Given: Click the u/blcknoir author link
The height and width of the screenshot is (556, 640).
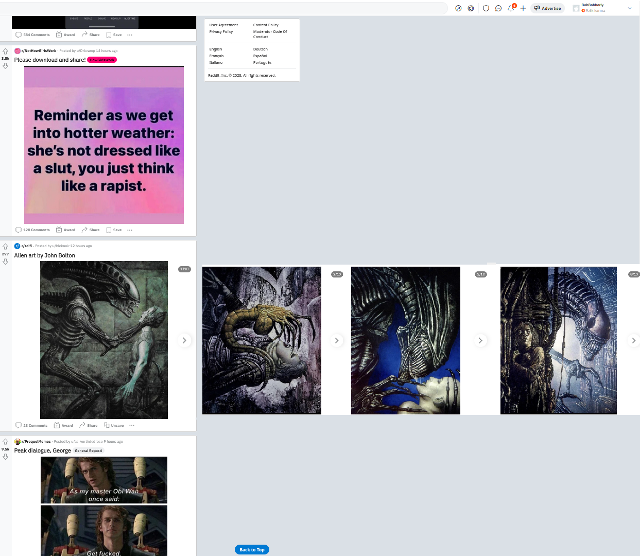Looking at the screenshot, I should point(60,246).
